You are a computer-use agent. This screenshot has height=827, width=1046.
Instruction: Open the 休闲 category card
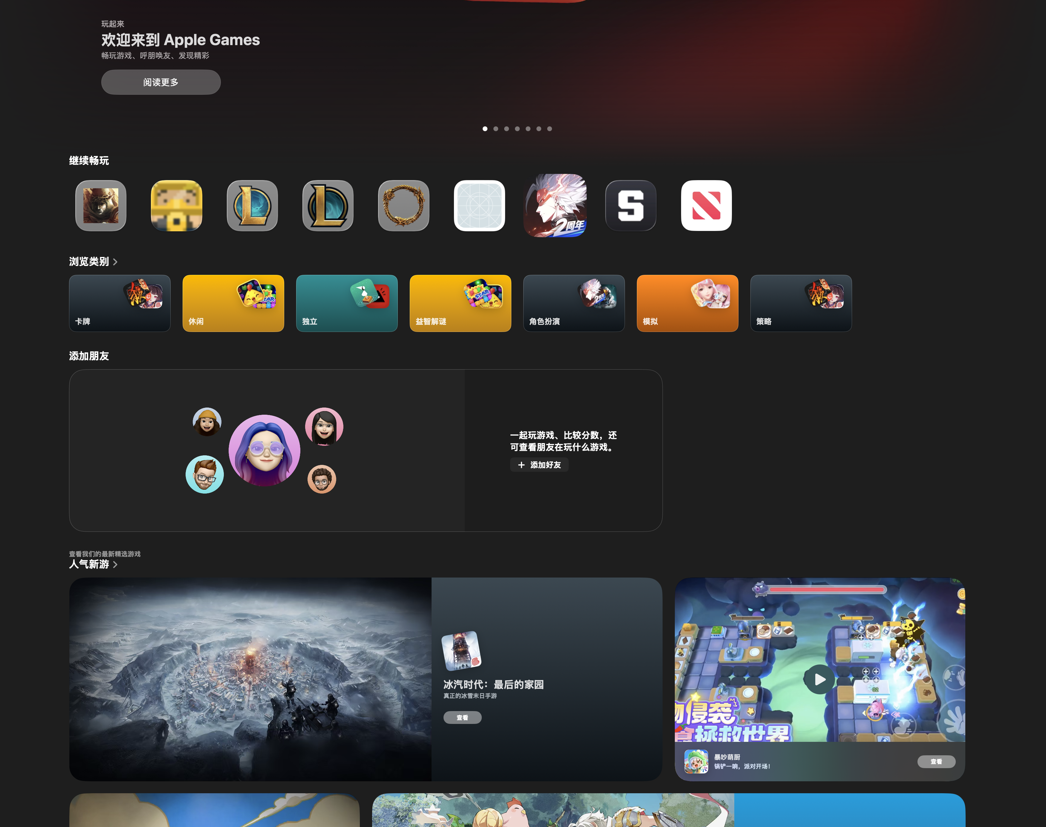coord(233,303)
